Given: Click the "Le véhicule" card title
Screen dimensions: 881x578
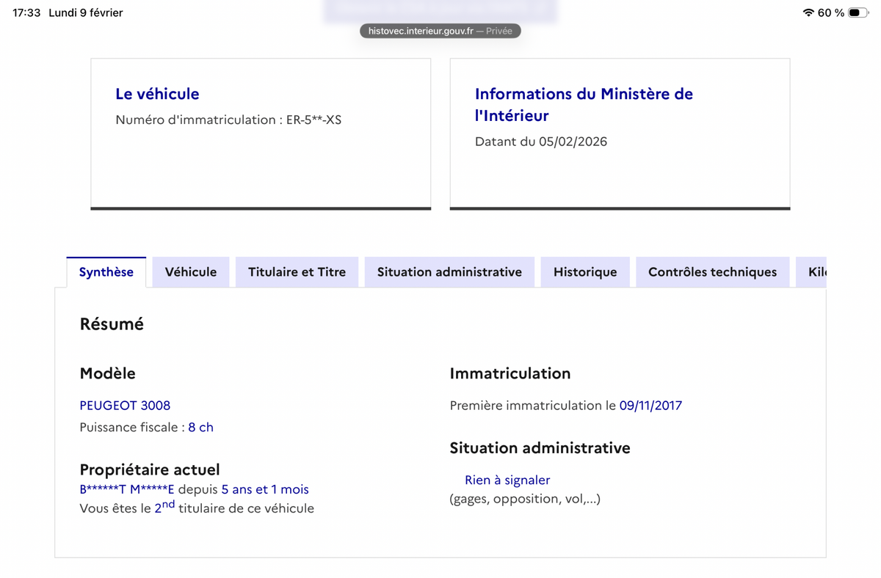Looking at the screenshot, I should click(157, 94).
